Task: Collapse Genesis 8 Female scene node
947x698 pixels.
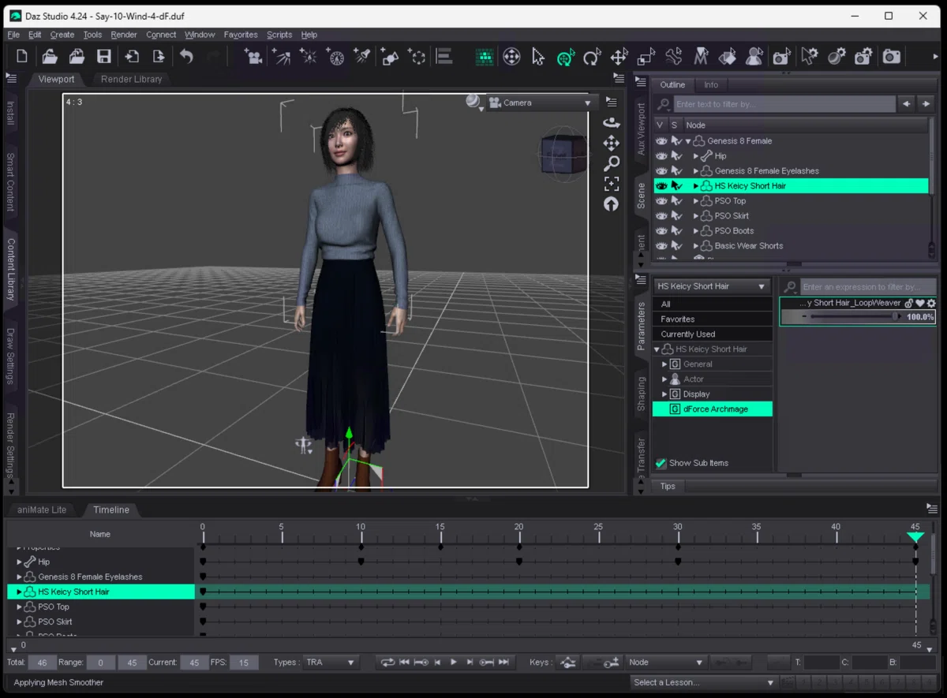Action: pyautogui.click(x=688, y=141)
